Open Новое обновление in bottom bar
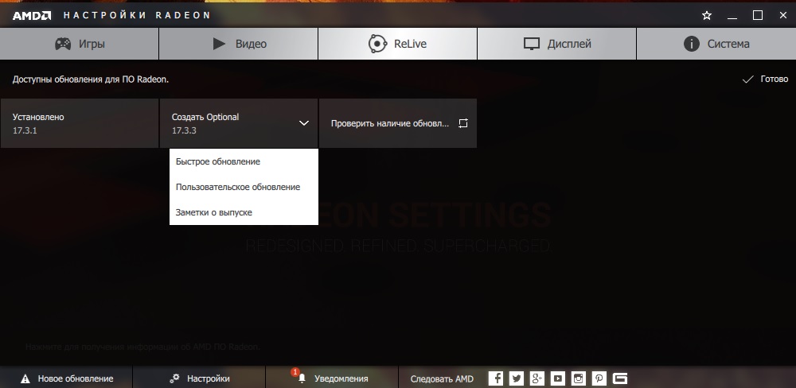This screenshot has width=796, height=388. (x=66, y=378)
